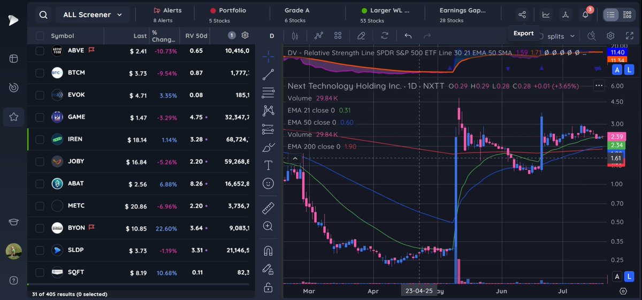Change the candlestick chart type
Screen dimensions: 642x300
click(294, 36)
